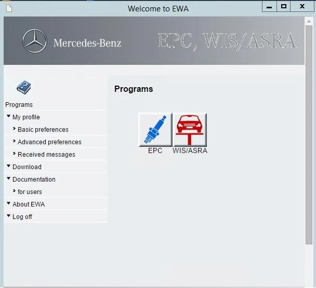Image resolution: width=316 pixels, height=288 pixels.
Task: Launch the EPC spark plug program icon
Action: pyautogui.click(x=155, y=130)
